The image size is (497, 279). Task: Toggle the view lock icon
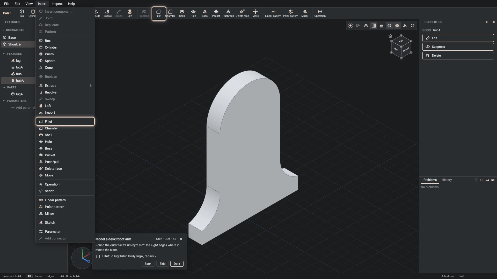tap(382, 26)
